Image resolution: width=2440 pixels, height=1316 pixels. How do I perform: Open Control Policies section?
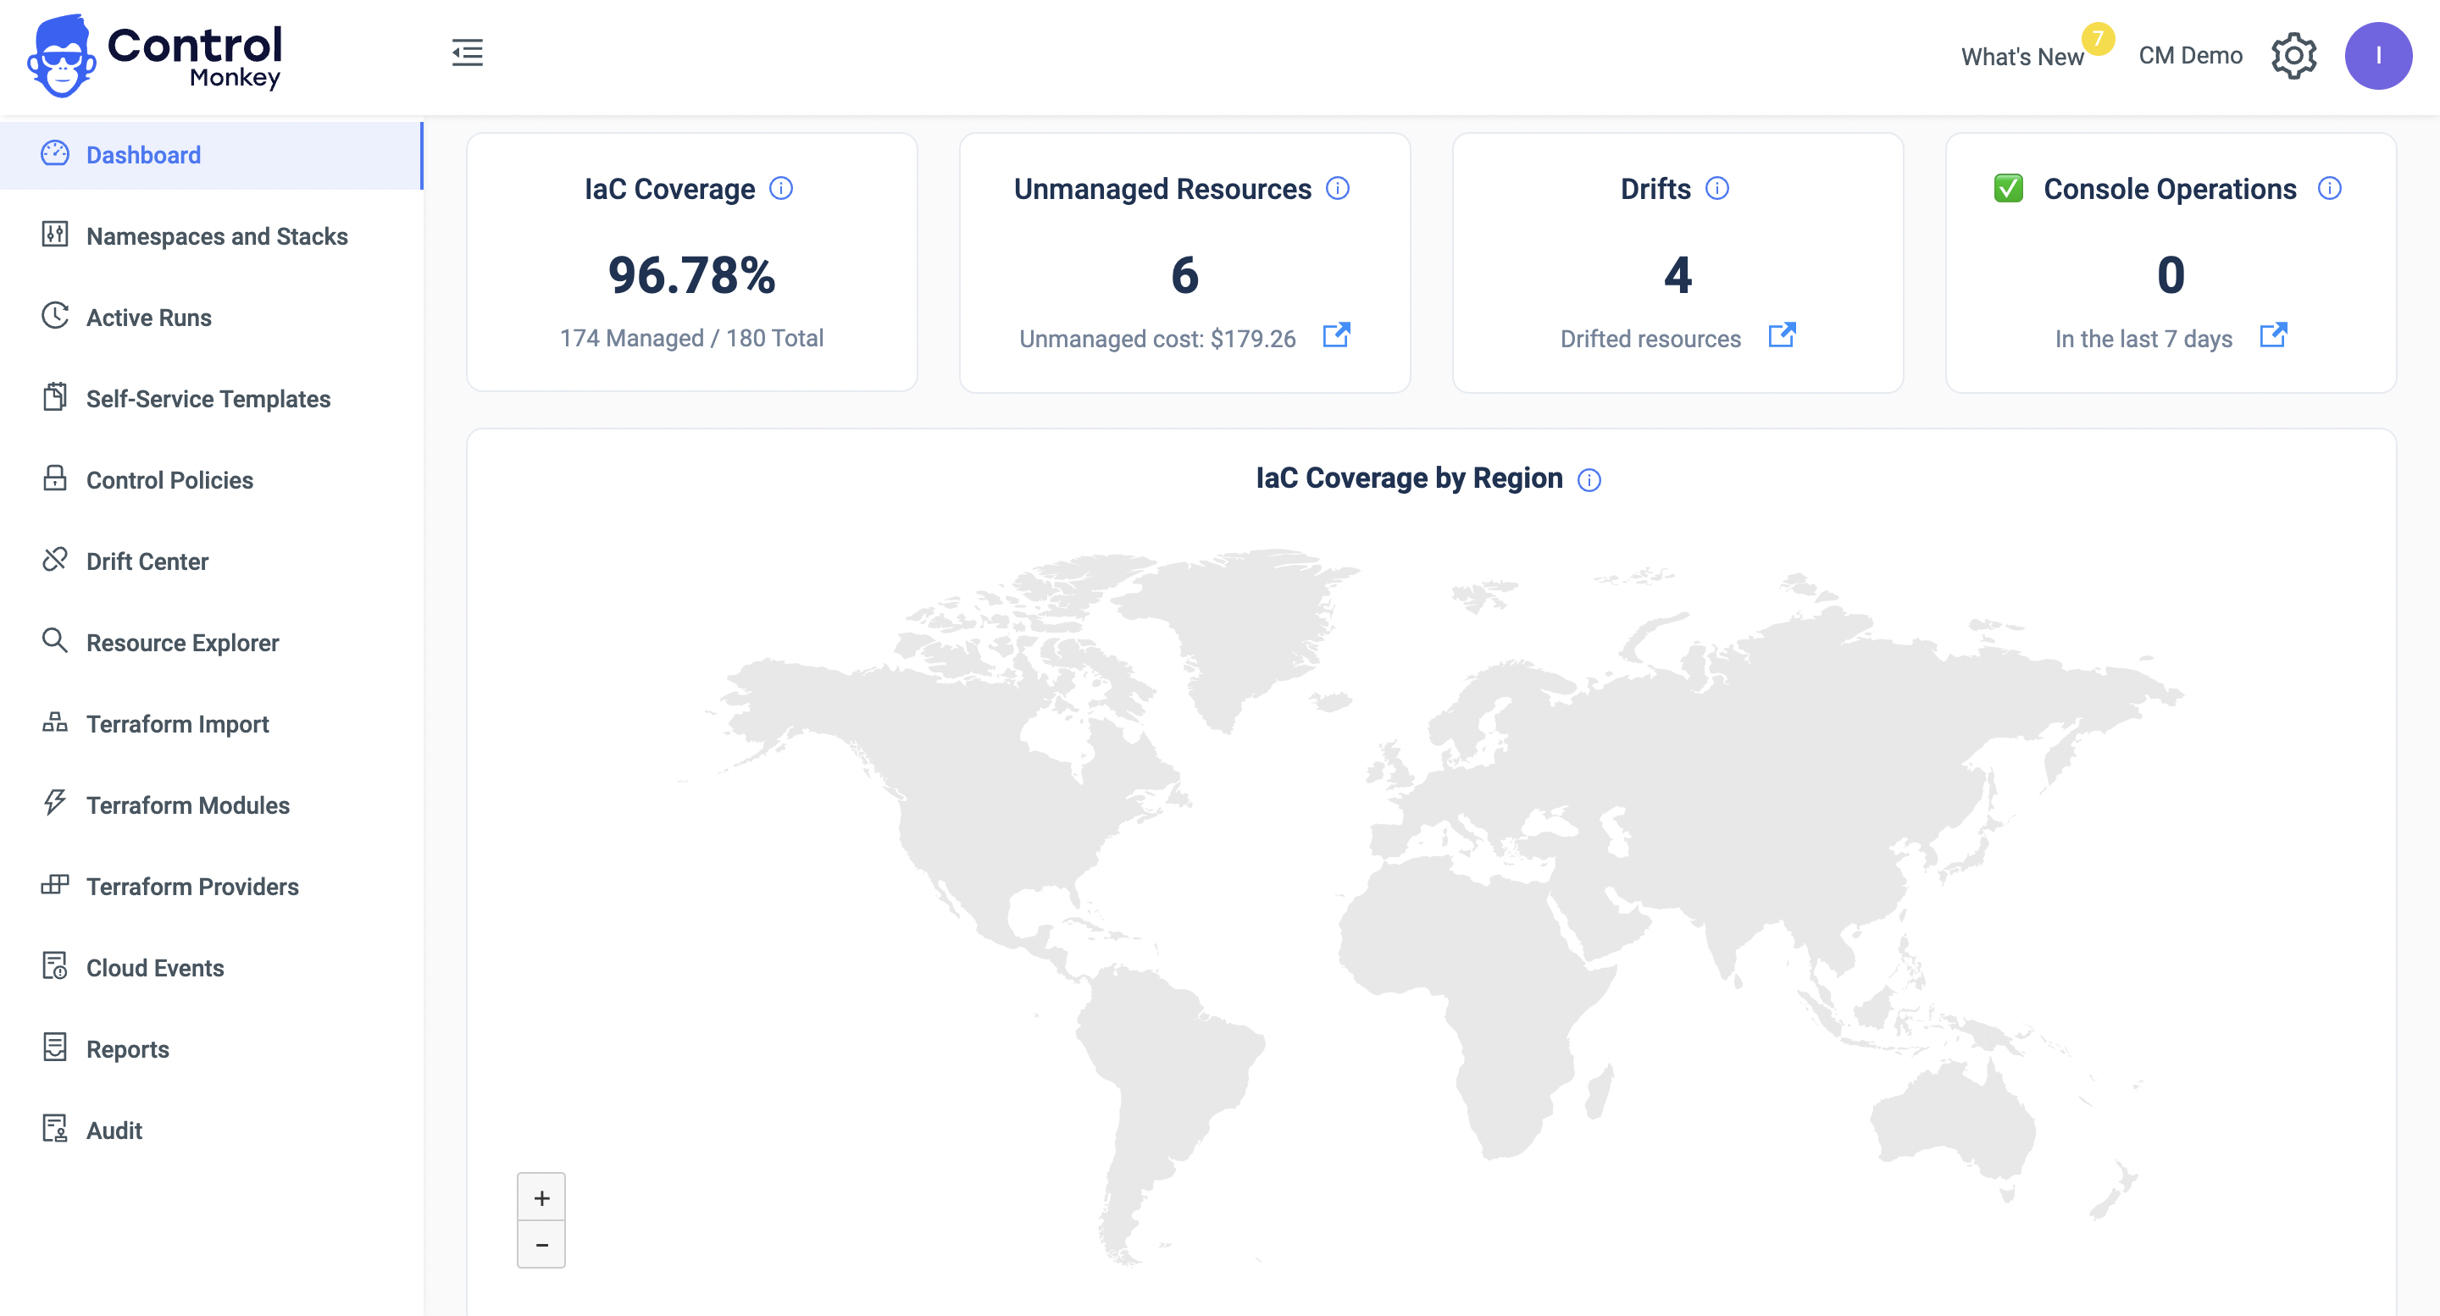(x=211, y=480)
